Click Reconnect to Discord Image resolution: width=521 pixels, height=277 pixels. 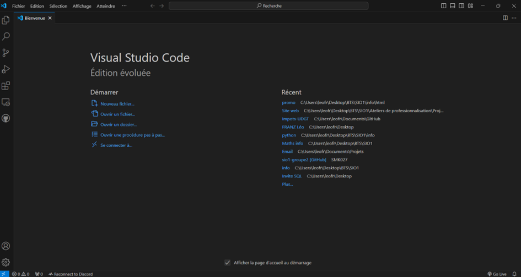click(71, 274)
